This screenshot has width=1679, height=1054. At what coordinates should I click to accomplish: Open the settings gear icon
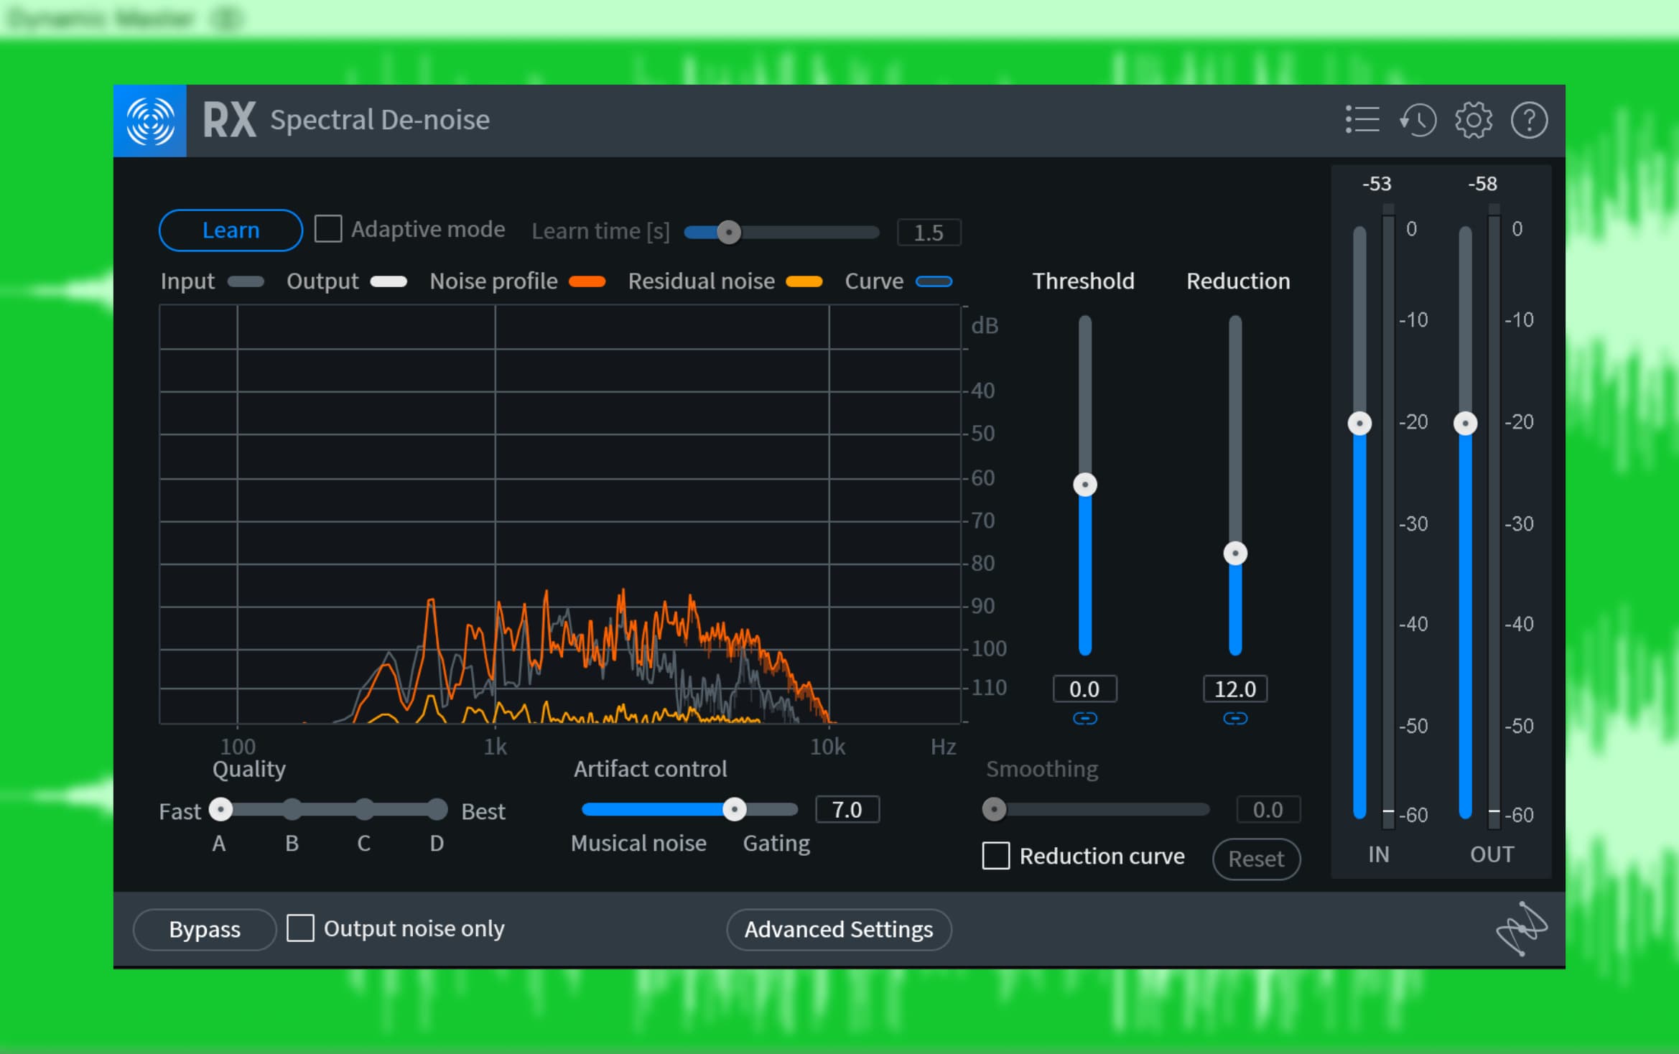pos(1473,120)
